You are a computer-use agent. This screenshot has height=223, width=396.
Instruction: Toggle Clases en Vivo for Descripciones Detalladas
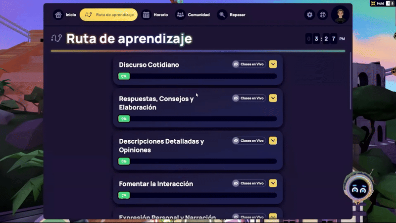pyautogui.click(x=249, y=141)
